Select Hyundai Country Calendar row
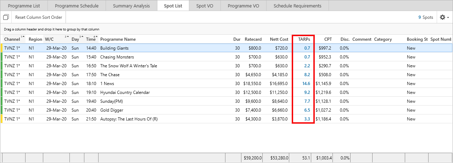453x163 pixels. click(227, 92)
